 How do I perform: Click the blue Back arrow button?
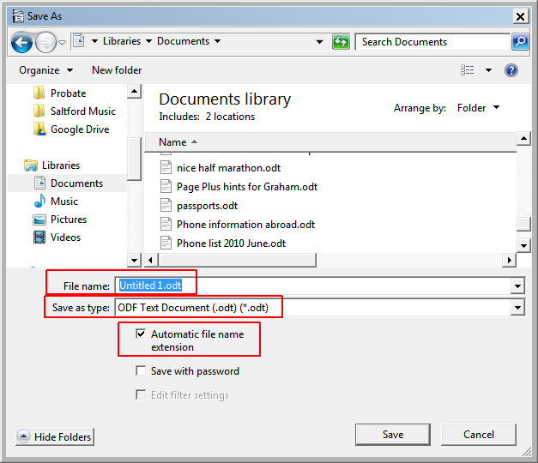(x=21, y=41)
